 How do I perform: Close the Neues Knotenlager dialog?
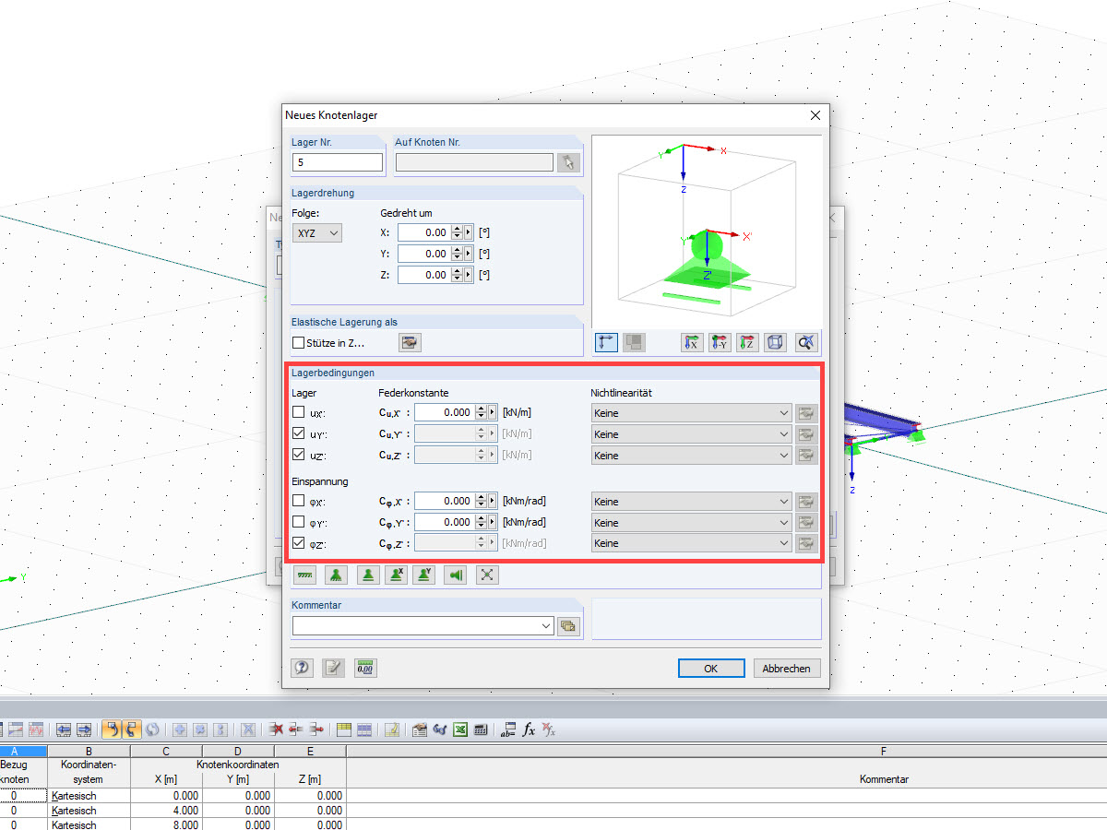[x=815, y=115]
